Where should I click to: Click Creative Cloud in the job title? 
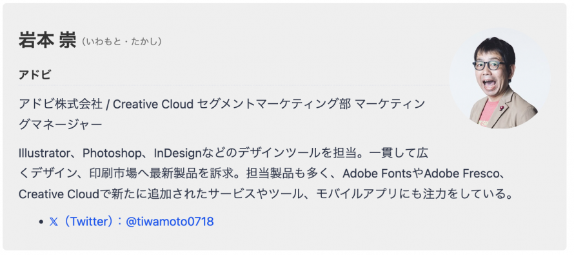coord(153,105)
